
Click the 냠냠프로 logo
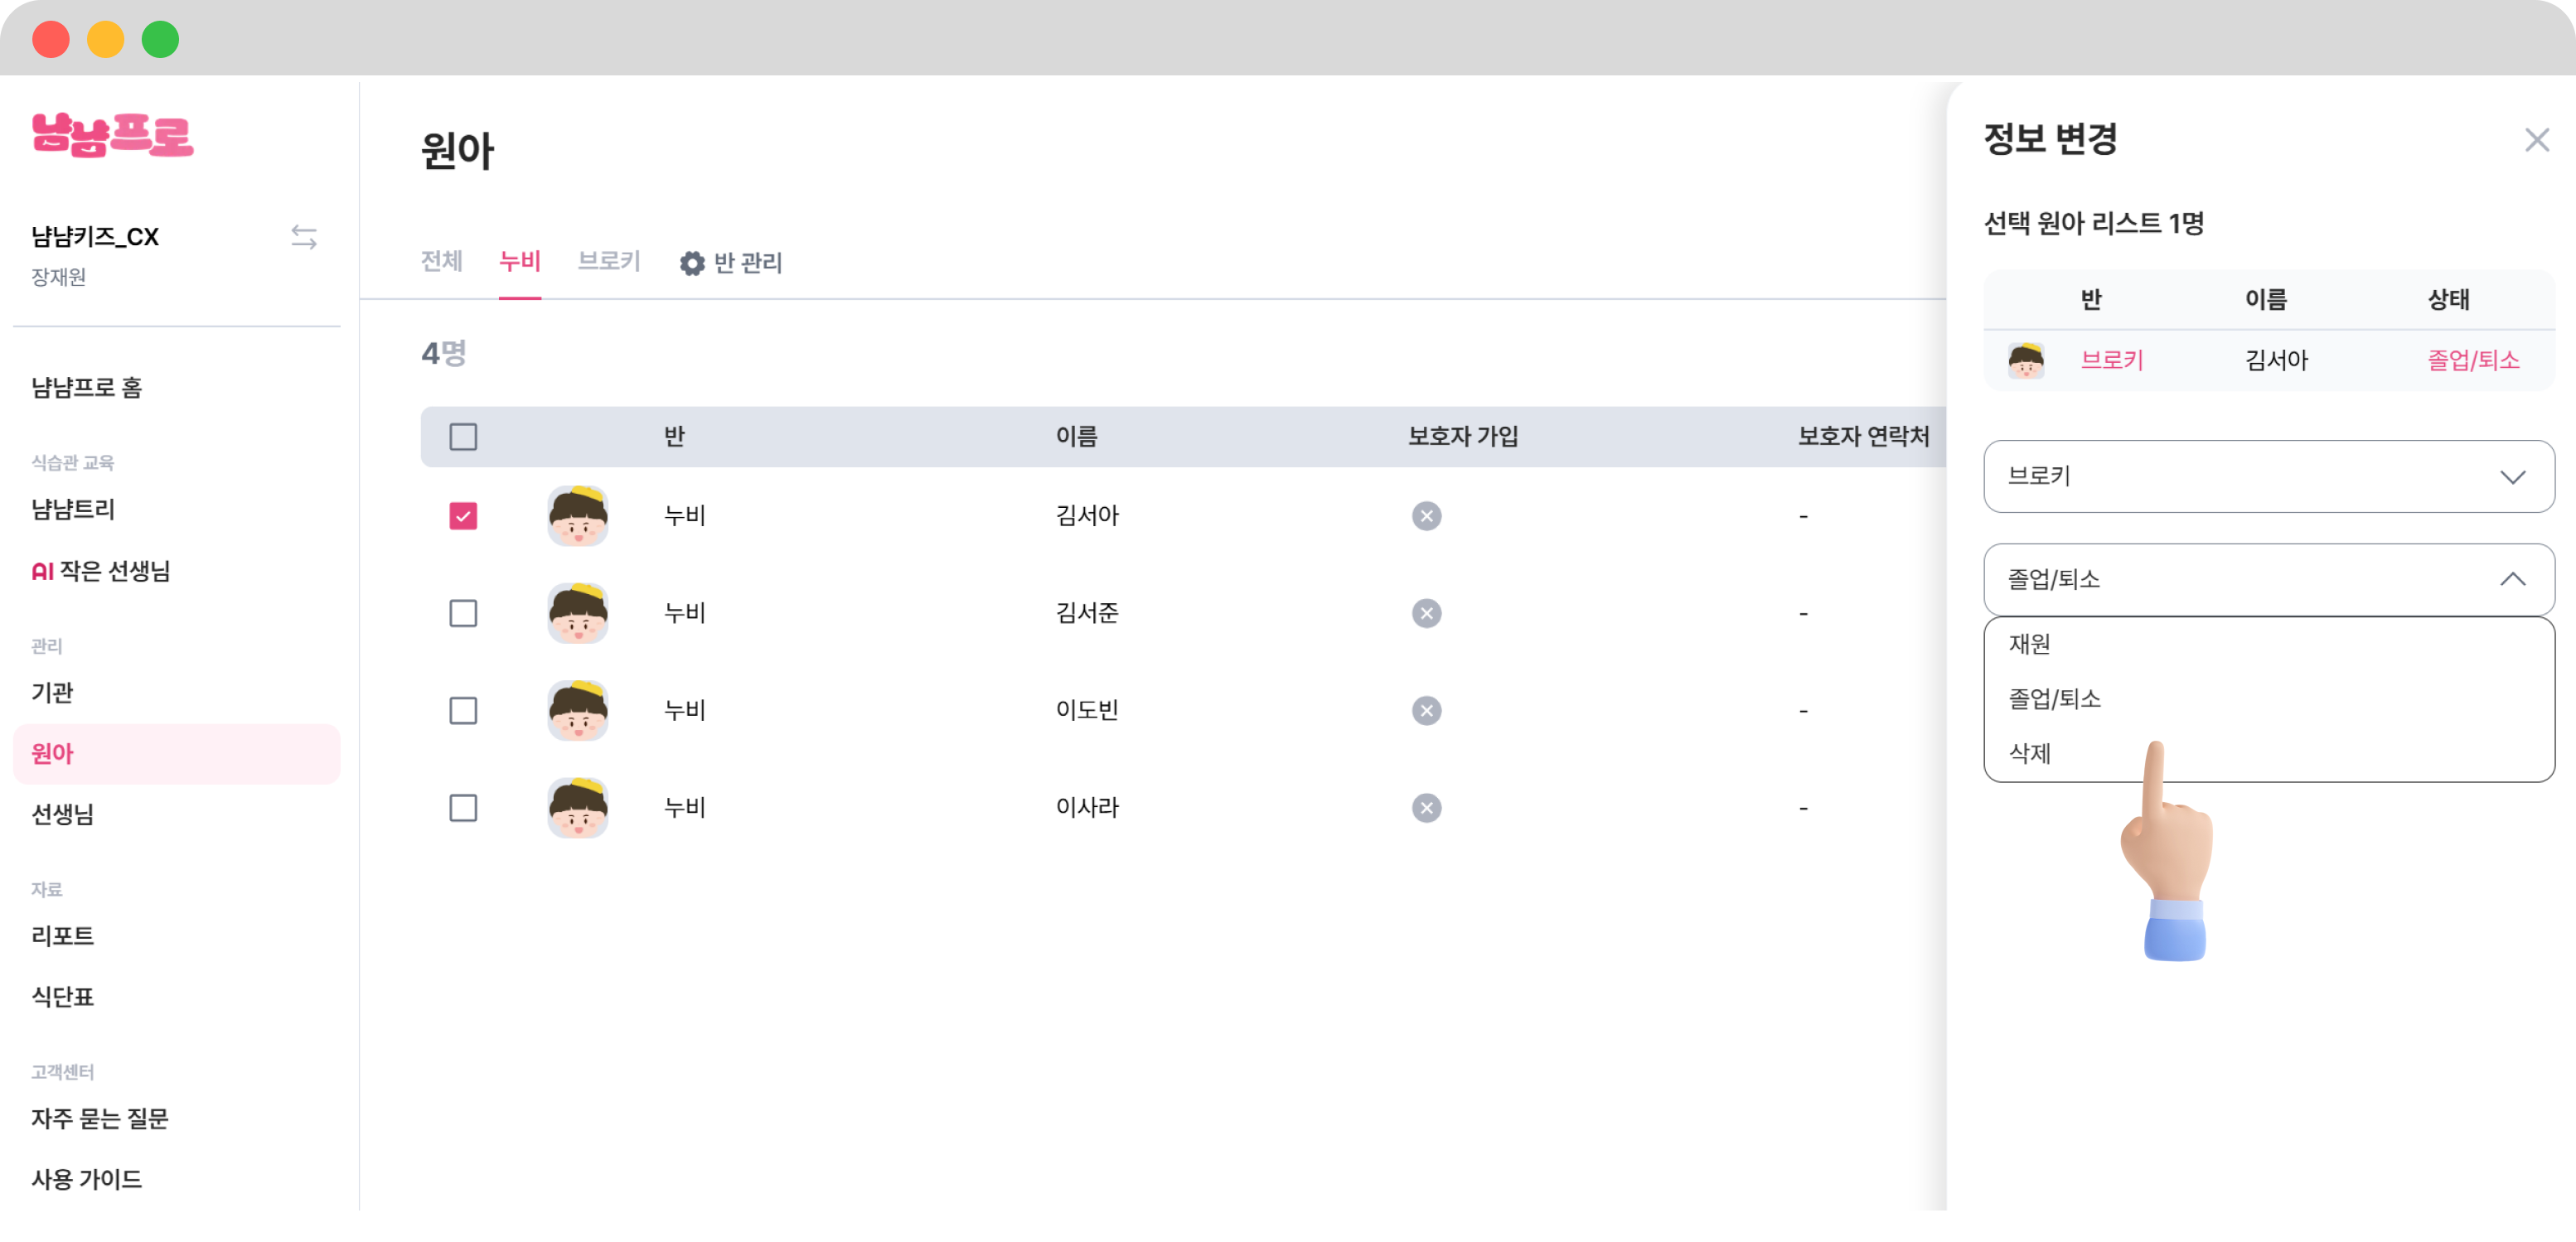click(113, 135)
